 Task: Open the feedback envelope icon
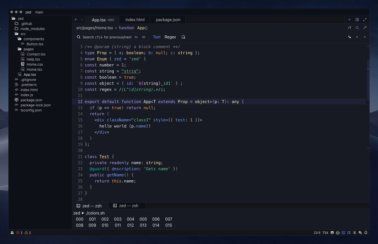point(338,233)
